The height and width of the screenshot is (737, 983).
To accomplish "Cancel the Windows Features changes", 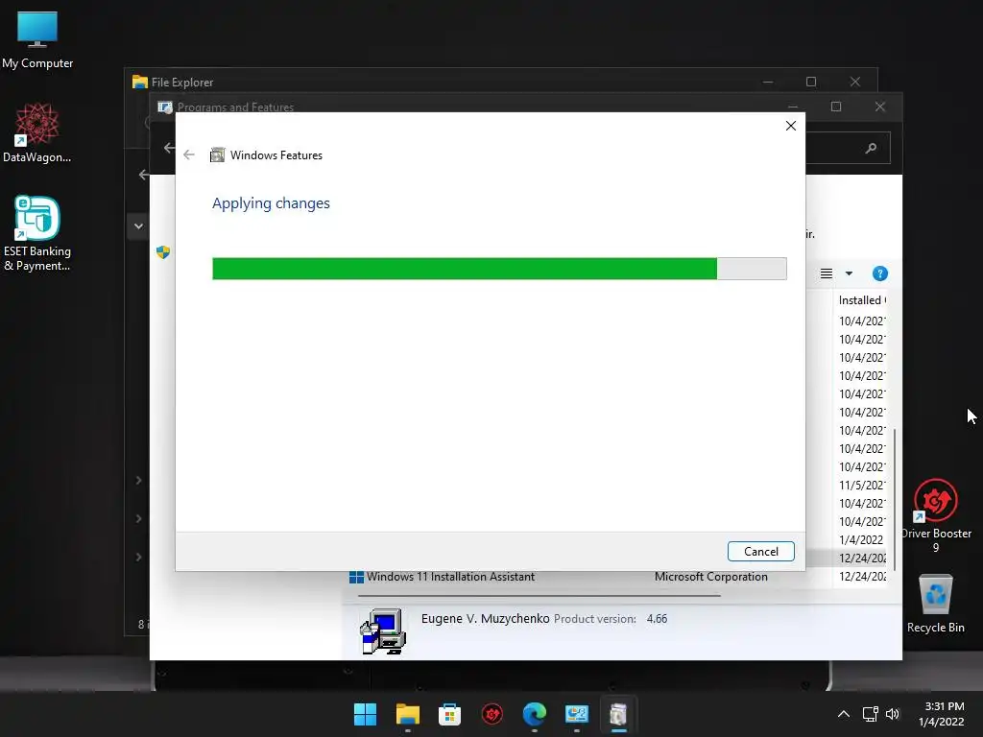I will [x=760, y=552].
